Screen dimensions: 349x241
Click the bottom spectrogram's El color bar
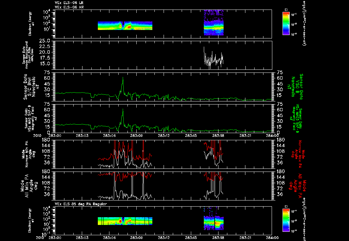click(286, 220)
